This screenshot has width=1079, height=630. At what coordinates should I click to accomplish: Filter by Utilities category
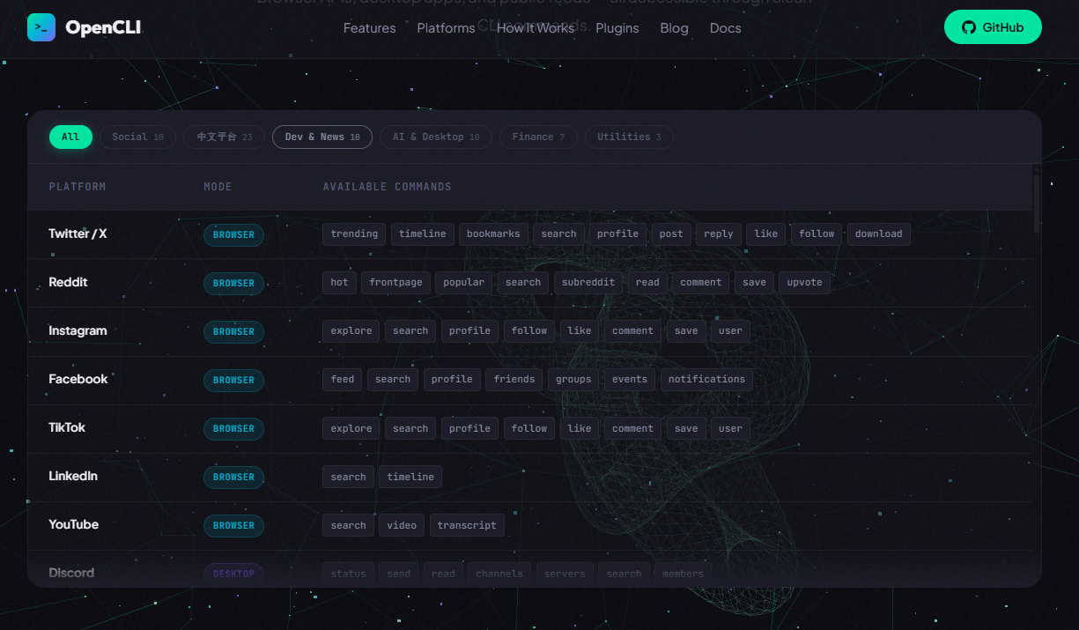(629, 137)
